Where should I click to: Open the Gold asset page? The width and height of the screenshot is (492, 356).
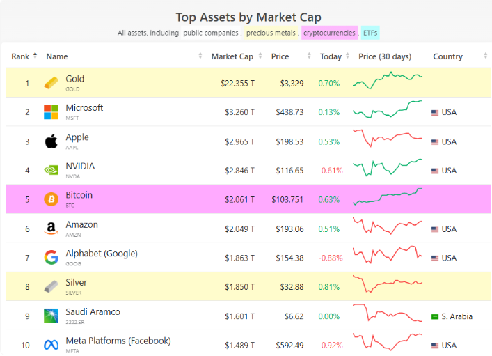click(74, 79)
